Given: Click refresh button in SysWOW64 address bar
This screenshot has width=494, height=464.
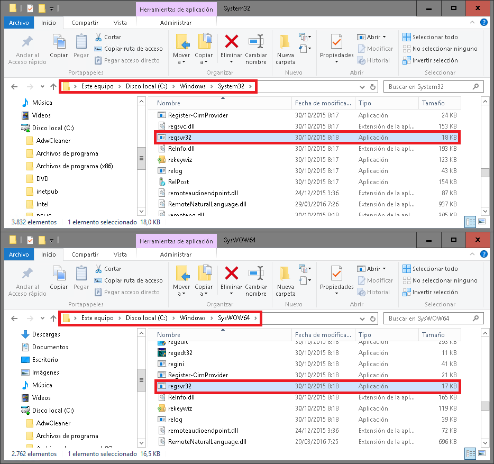Looking at the screenshot, I should pos(373,319).
